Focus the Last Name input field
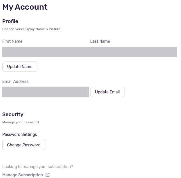The height and width of the screenshot is (178, 181). click(x=133, y=52)
